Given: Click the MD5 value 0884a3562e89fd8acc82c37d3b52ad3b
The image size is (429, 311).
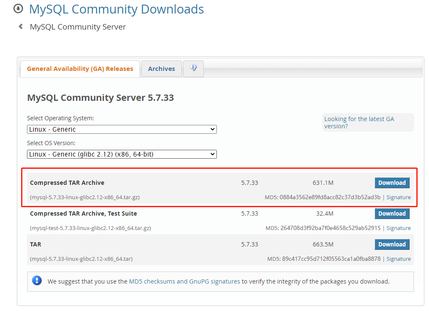Looking at the screenshot, I should point(330,197).
